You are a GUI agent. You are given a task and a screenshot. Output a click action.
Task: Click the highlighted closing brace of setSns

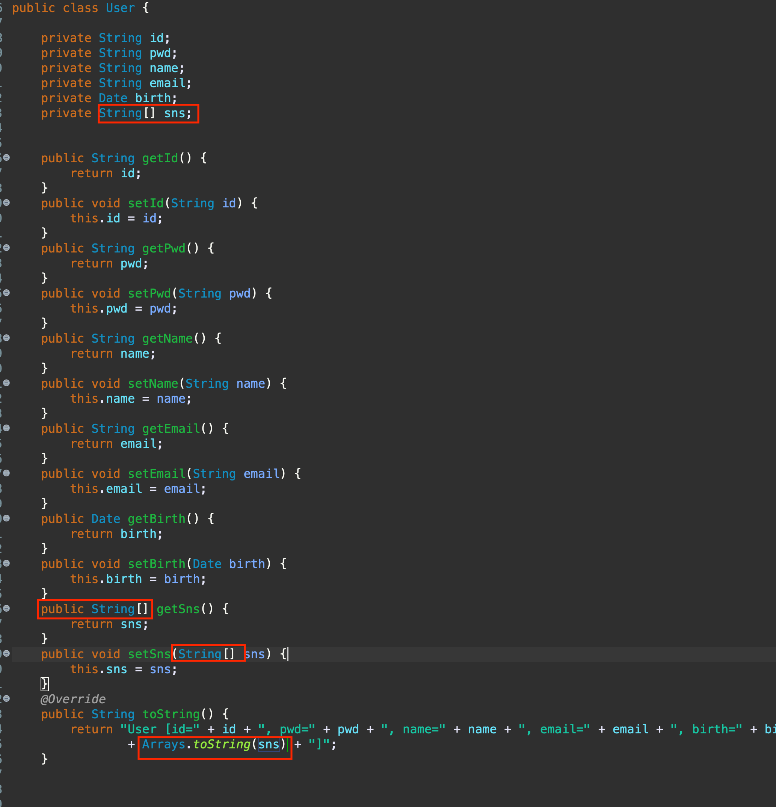click(44, 684)
